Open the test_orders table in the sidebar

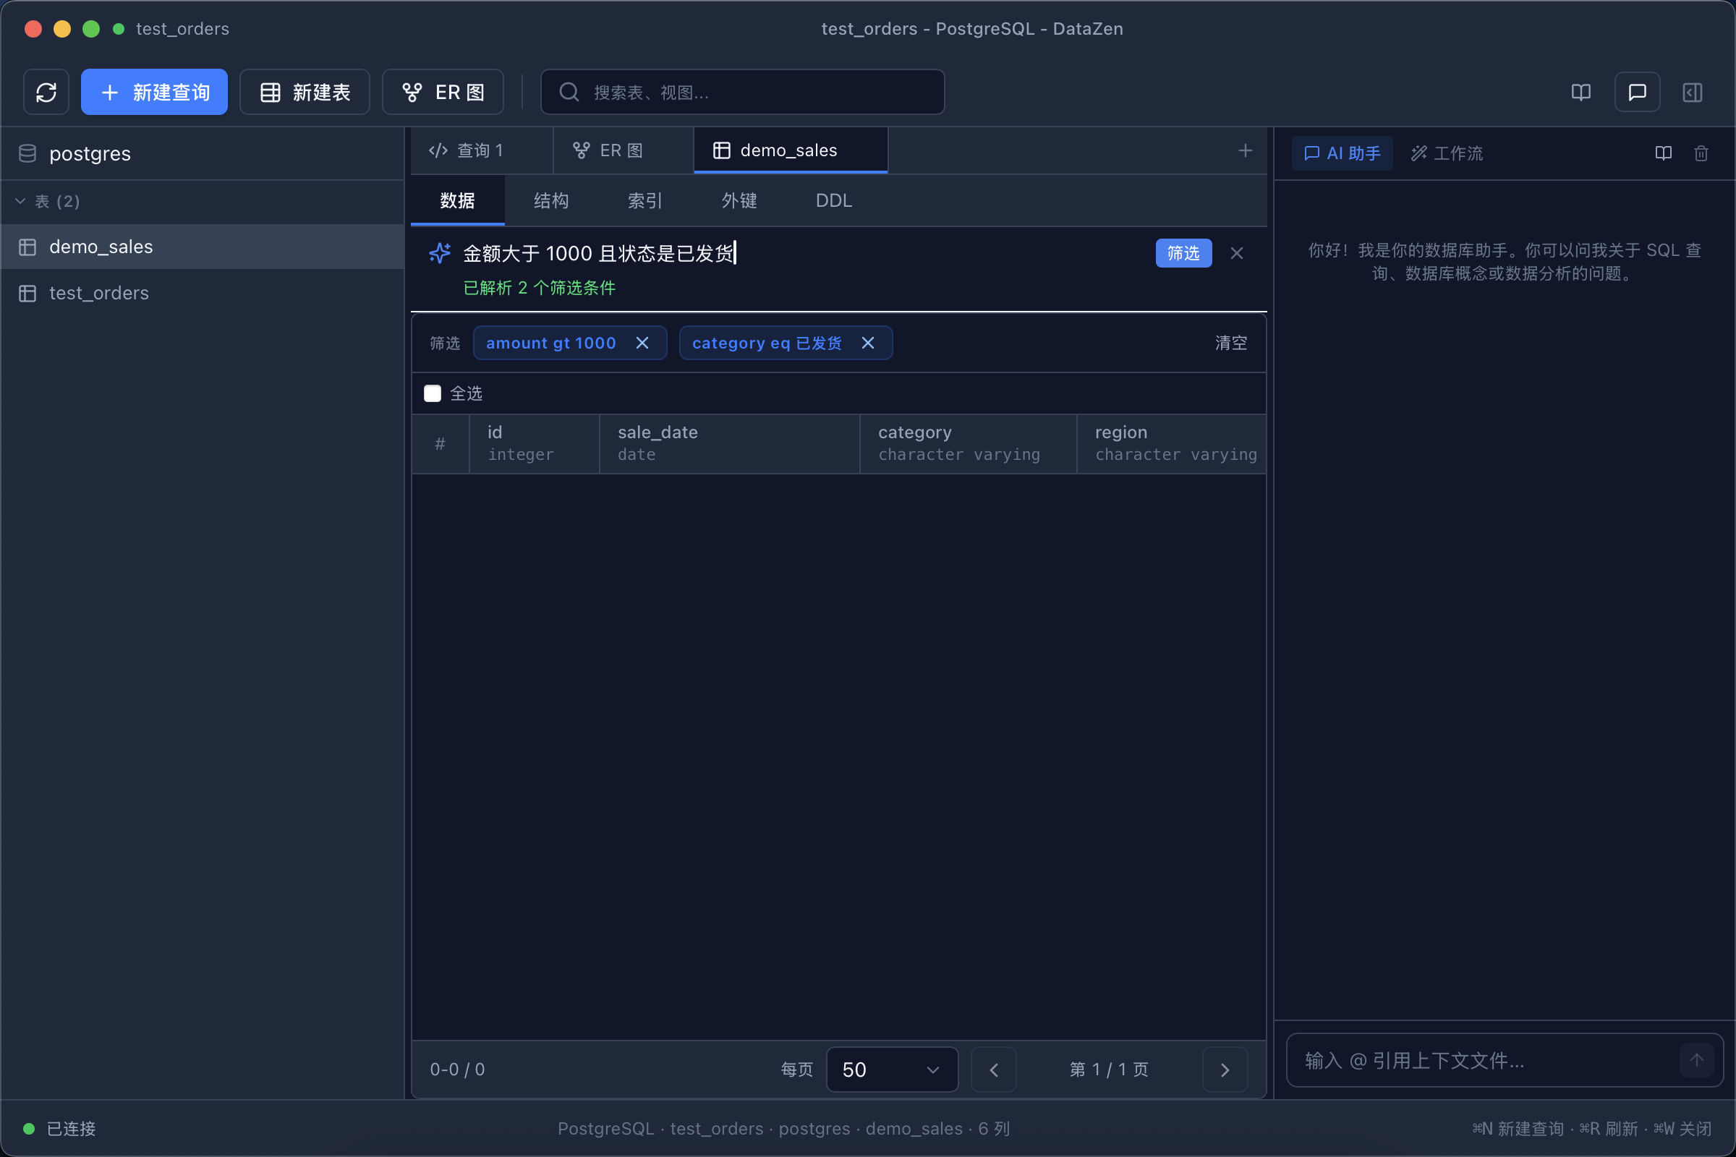tap(203, 293)
